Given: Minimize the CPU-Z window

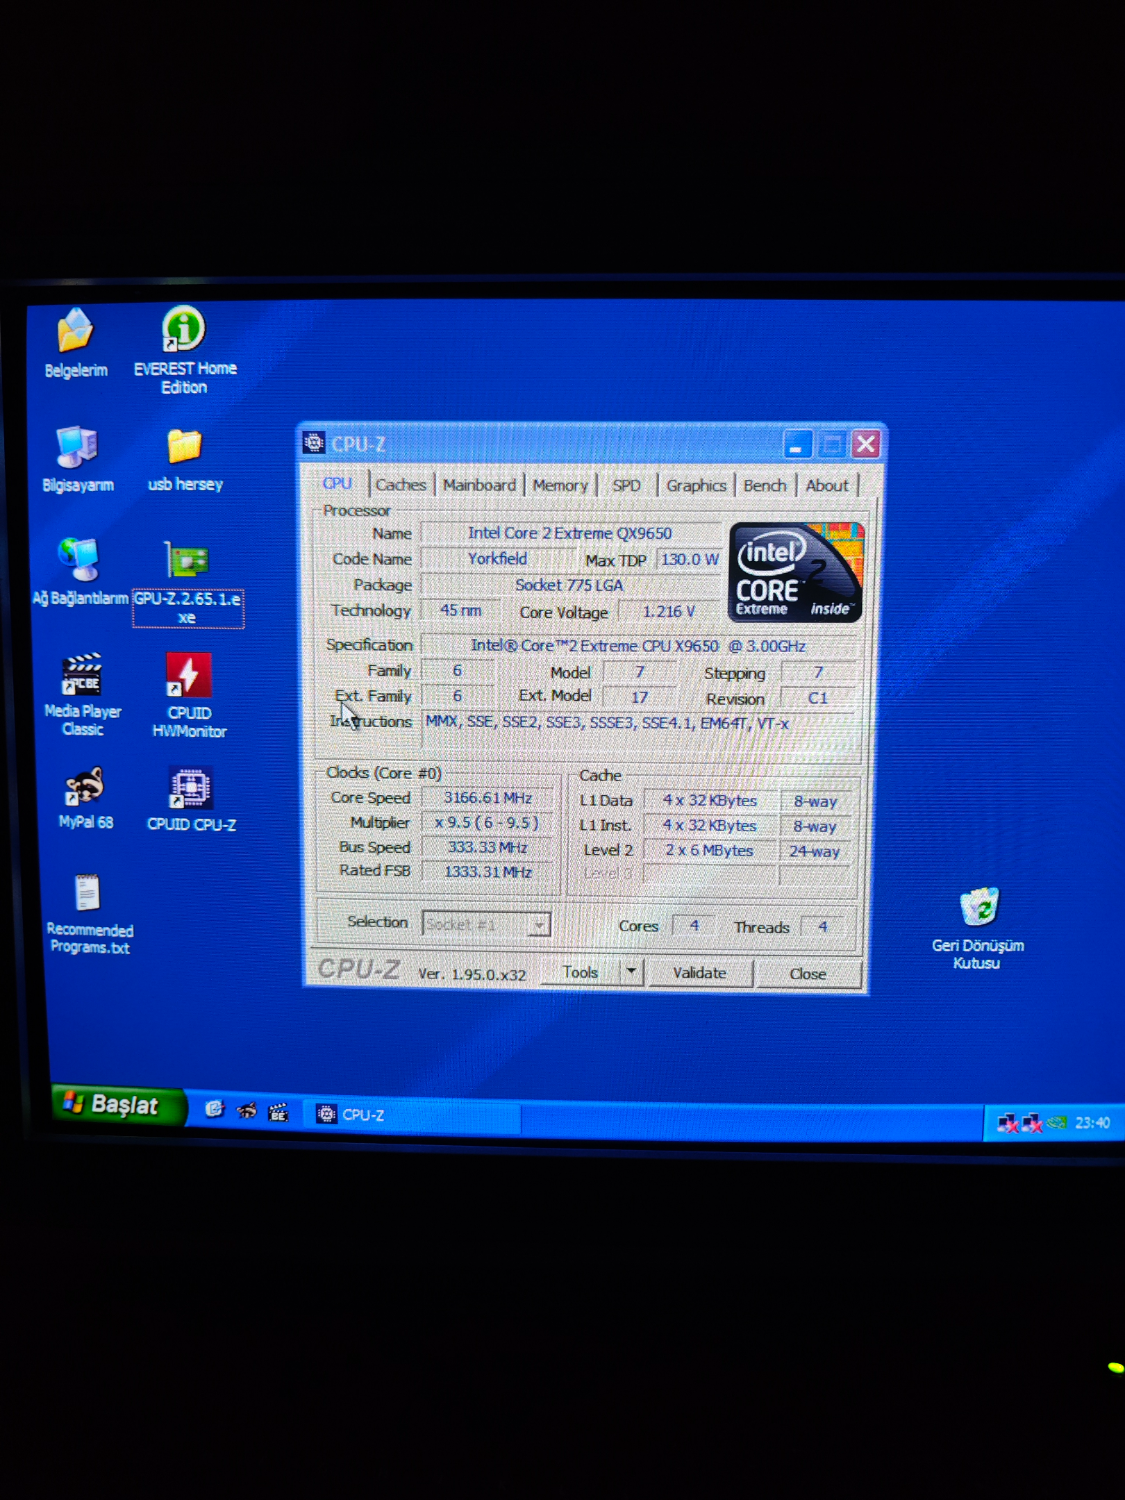Looking at the screenshot, I should (797, 444).
